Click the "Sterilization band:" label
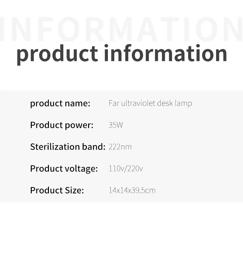Image resolution: width=243 pixels, height=268 pixels. pos(68,147)
